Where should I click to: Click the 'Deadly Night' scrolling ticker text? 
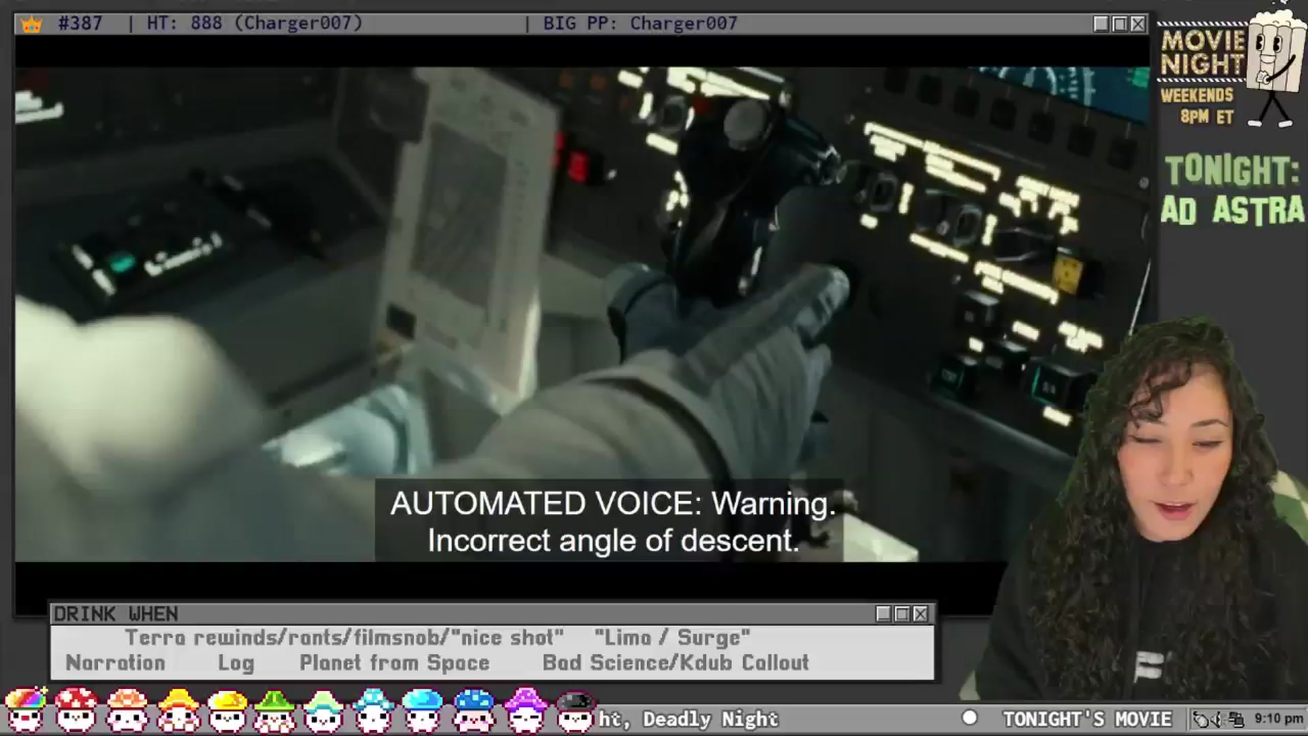pyautogui.click(x=711, y=719)
